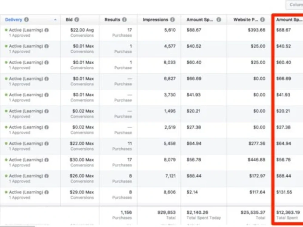Click the Website P... column header label
303x227 pixels.
coord(245,20)
